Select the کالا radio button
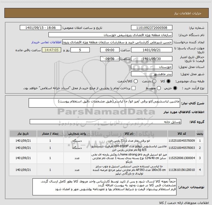Screen dimensions: 212x205 (x=168, y=81)
